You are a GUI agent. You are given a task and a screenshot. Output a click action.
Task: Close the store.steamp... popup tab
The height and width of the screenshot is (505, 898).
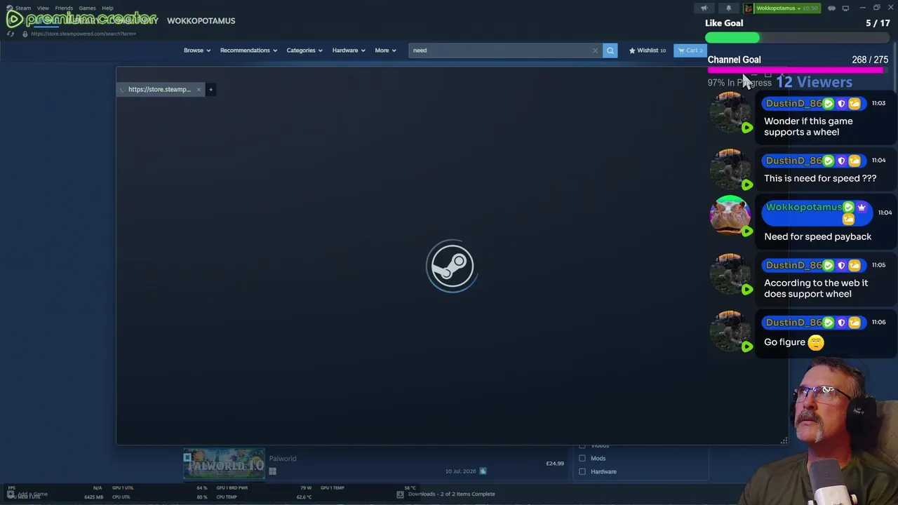point(199,89)
